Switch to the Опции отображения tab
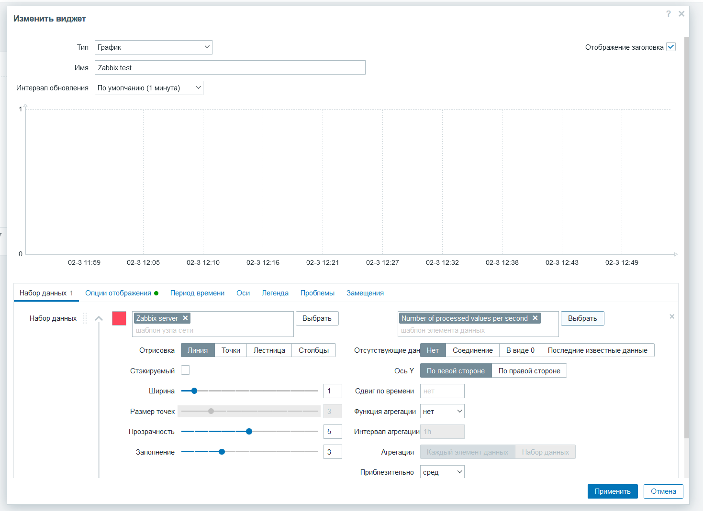This screenshot has height=511, width=703. [118, 293]
